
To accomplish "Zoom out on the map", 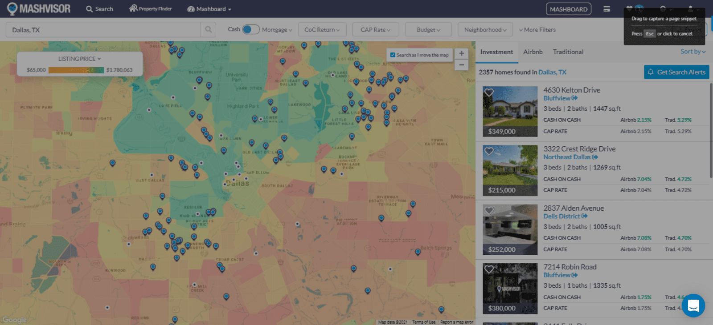I will tap(461, 65).
